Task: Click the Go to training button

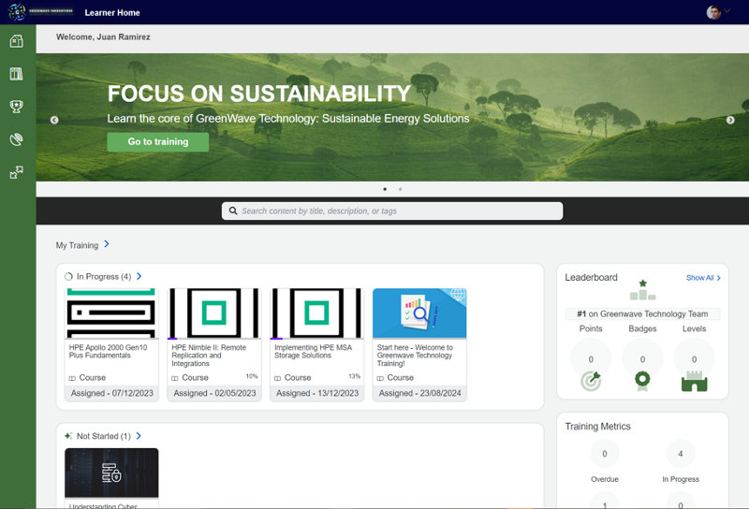Action: tap(157, 142)
